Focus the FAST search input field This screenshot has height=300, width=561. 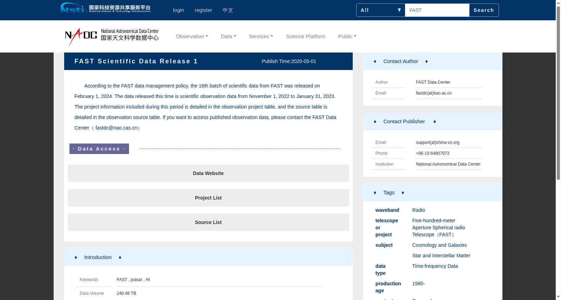[437, 10]
